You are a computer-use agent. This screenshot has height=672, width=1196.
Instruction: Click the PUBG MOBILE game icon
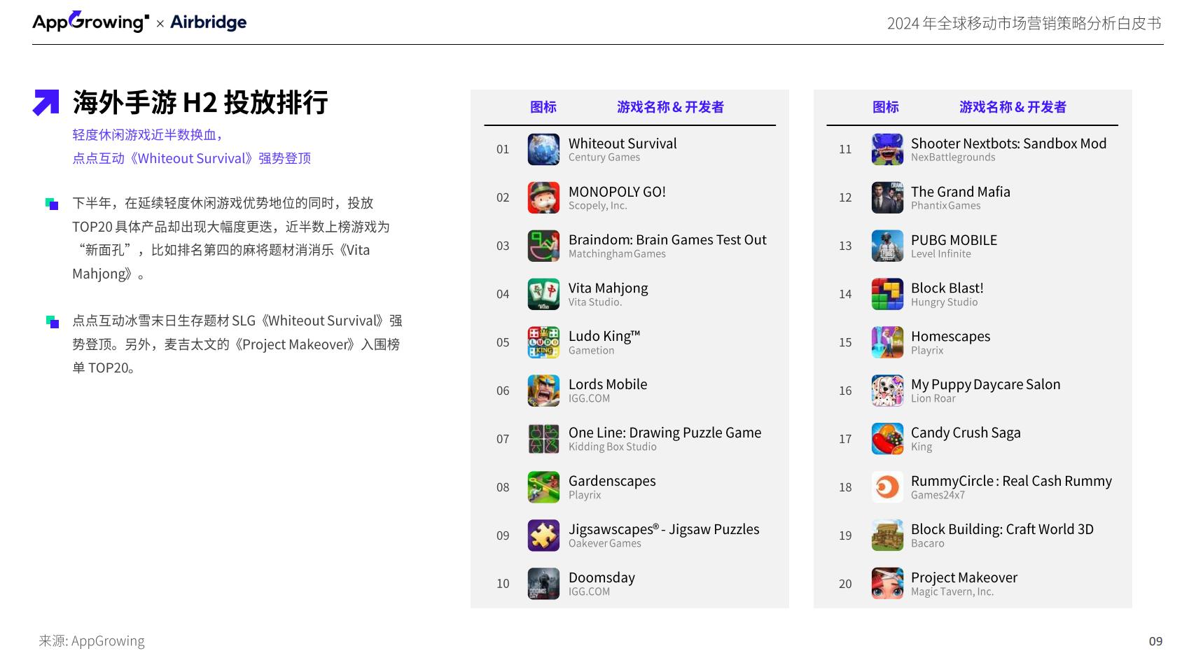887,246
